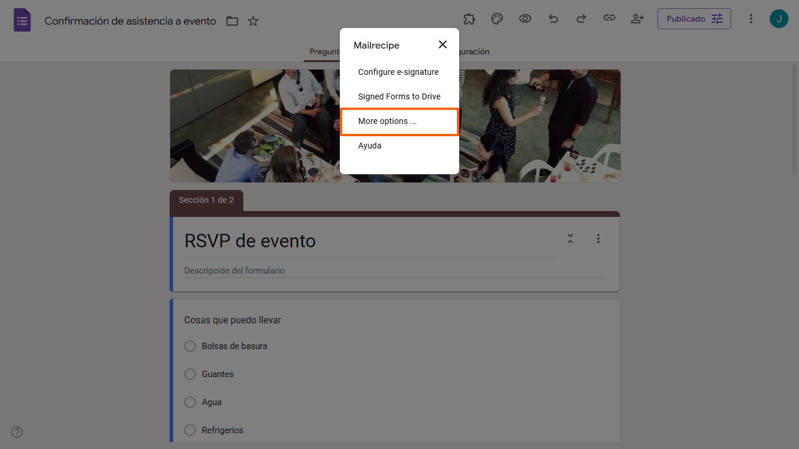This screenshot has width=799, height=449.
Task: Open the RSVP card three-dot menu
Action: pos(598,239)
